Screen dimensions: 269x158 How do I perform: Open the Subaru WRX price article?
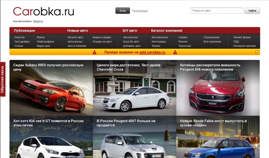[51, 88]
